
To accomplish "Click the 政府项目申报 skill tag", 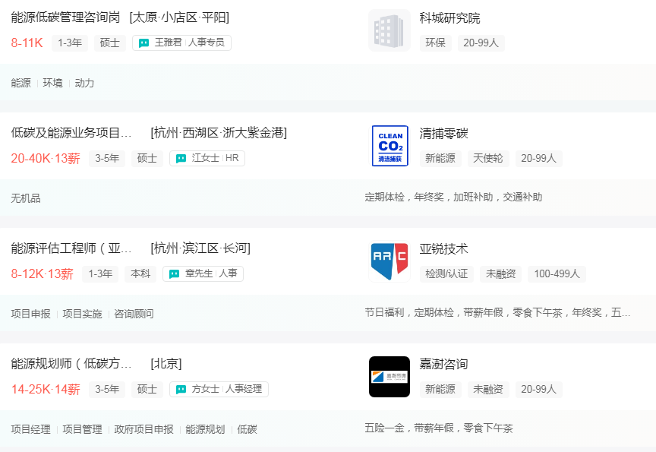I will (x=143, y=429).
